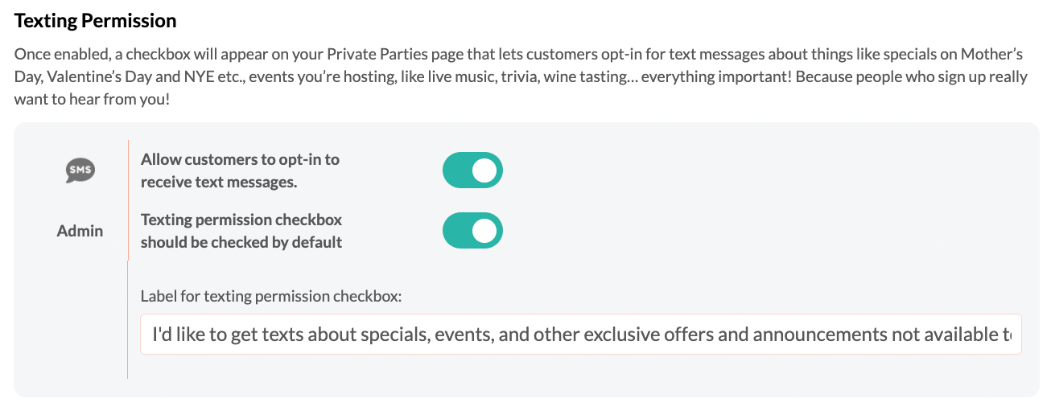Disable the allow customers opt-in toggle
1051x415 pixels.
click(472, 171)
